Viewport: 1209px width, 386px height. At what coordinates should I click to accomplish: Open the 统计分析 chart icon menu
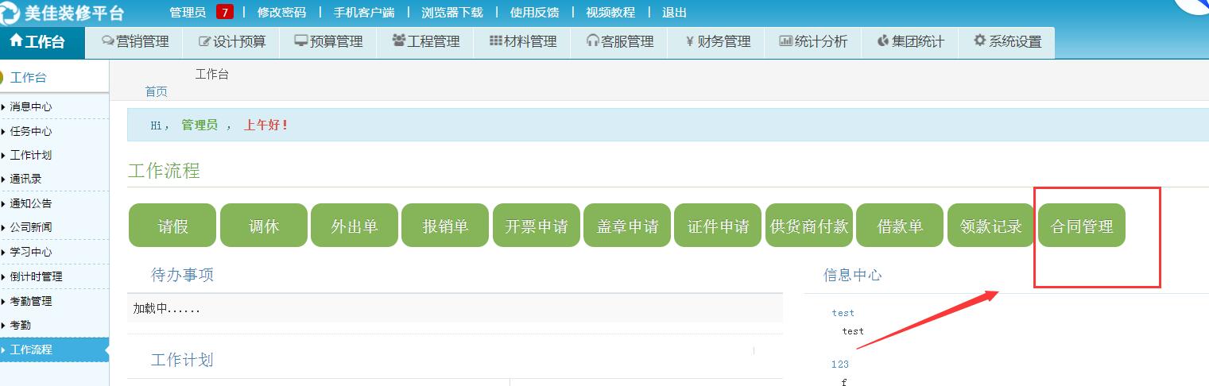pyautogui.click(x=786, y=41)
